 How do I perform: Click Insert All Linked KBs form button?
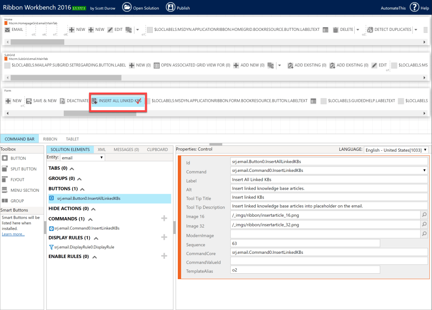pyautogui.click(x=117, y=101)
